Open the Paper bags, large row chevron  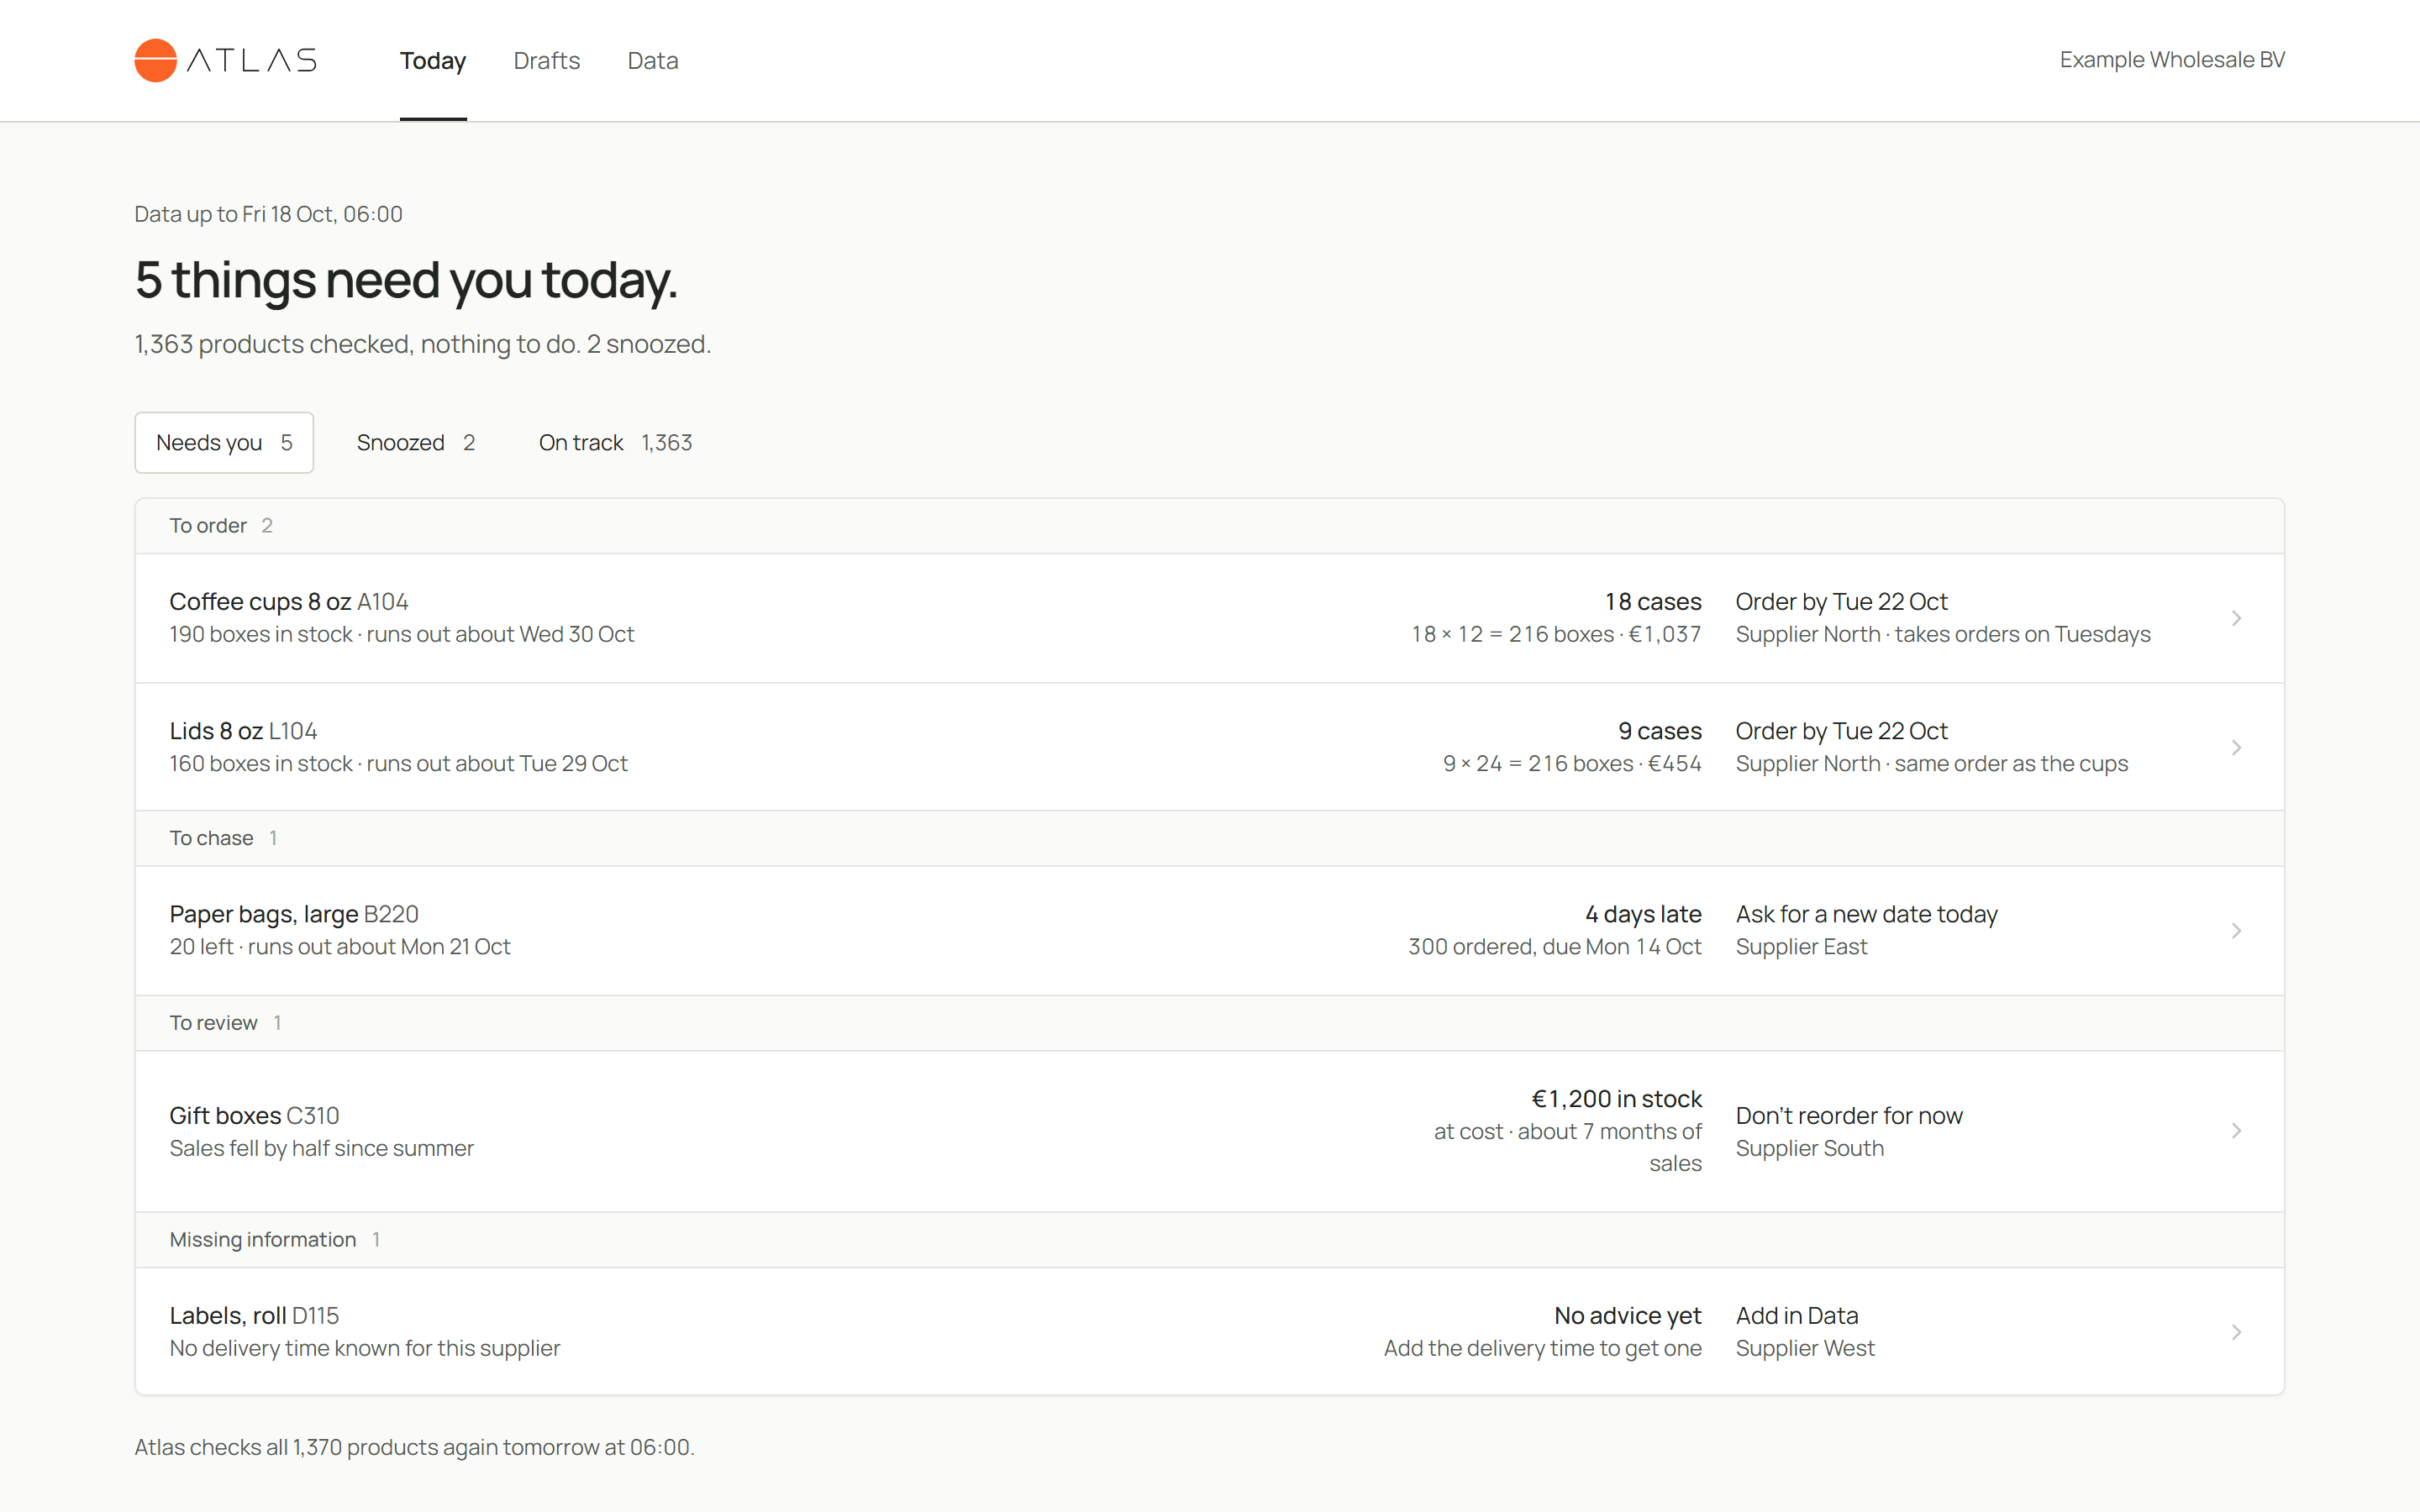click(2236, 930)
